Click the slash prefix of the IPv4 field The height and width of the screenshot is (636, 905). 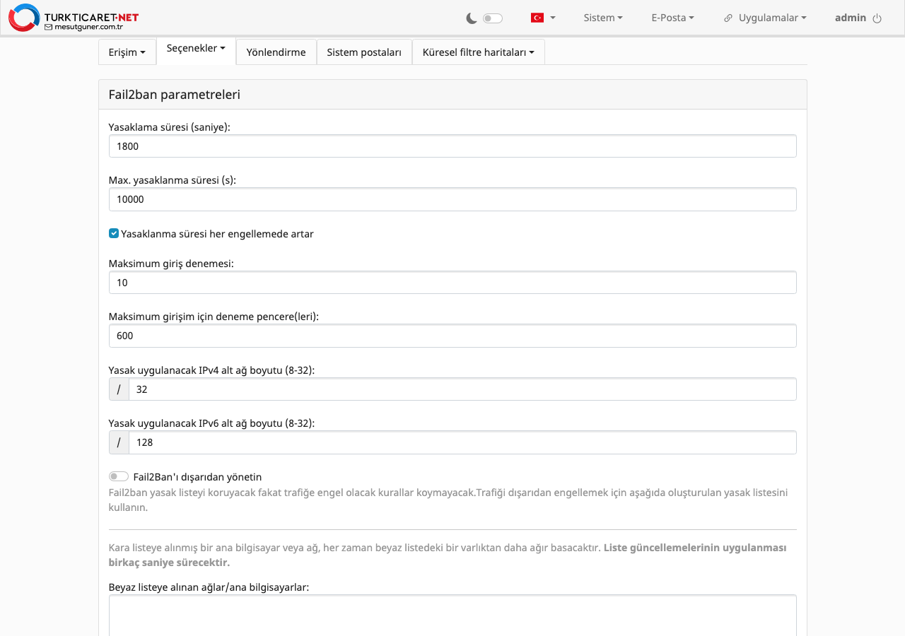[119, 389]
